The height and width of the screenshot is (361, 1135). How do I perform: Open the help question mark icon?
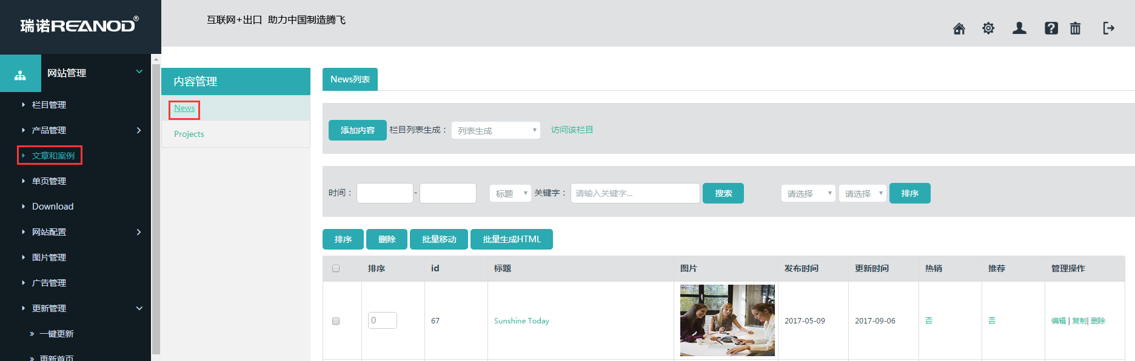click(1051, 28)
